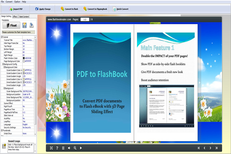Click the Security Settings No Security value
231x154 pixels.
coord(28,127)
